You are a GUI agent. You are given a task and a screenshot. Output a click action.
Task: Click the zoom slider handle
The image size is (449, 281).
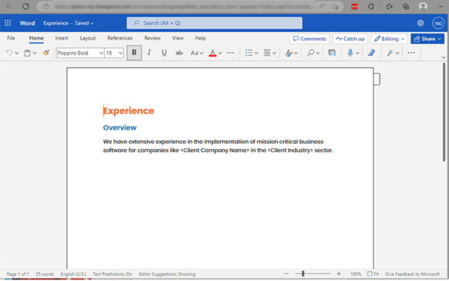(303, 274)
